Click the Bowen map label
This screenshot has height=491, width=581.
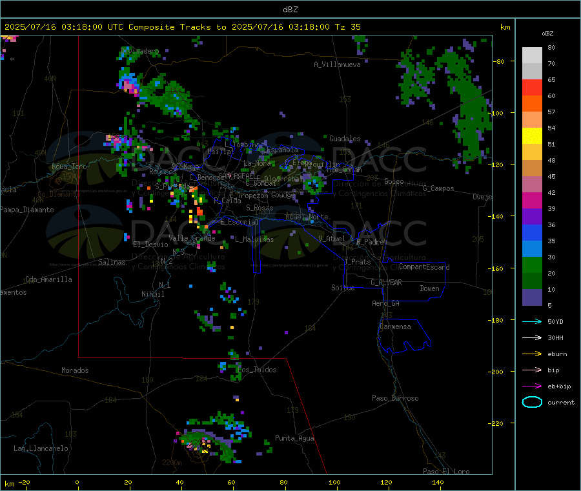[430, 288]
